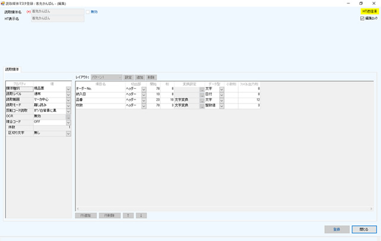Screen dimensions: 381x241
Task: Select the 読取媒体 tab
Action: click(x=13, y=69)
